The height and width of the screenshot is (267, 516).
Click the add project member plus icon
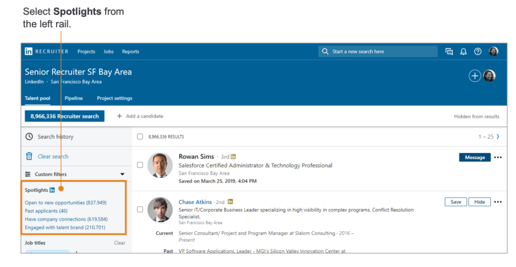coord(475,76)
